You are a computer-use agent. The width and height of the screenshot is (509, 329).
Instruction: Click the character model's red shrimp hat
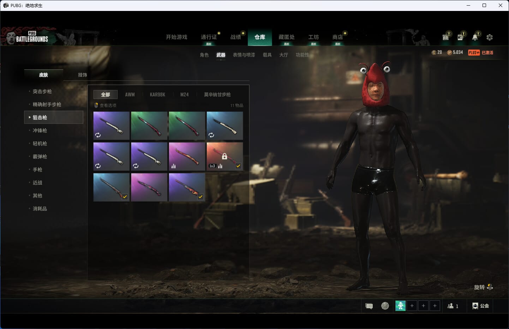[x=376, y=85]
